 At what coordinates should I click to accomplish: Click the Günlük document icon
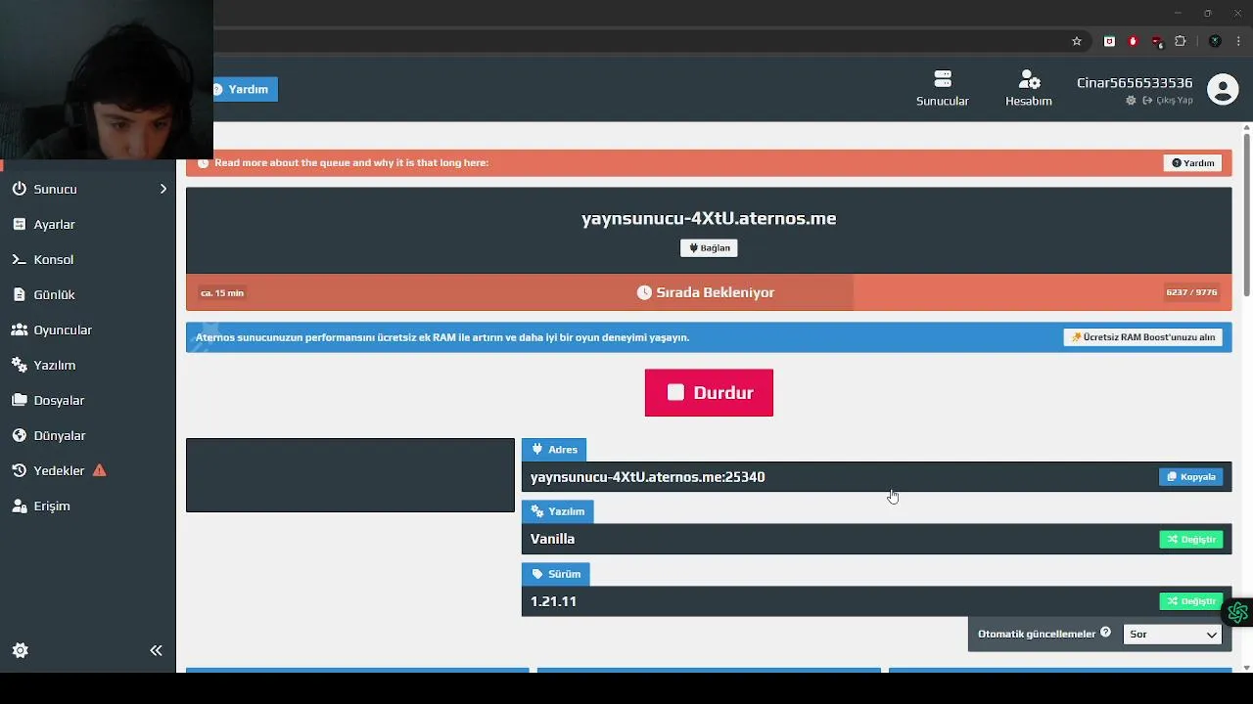click(x=20, y=294)
